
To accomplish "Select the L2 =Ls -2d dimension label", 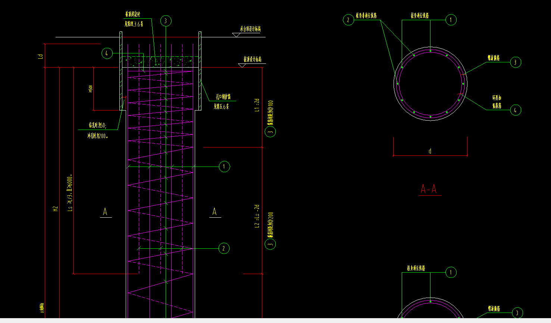I will coord(257,216).
